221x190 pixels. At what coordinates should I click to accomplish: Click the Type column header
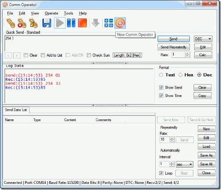pyautogui.click(x=47, y=120)
